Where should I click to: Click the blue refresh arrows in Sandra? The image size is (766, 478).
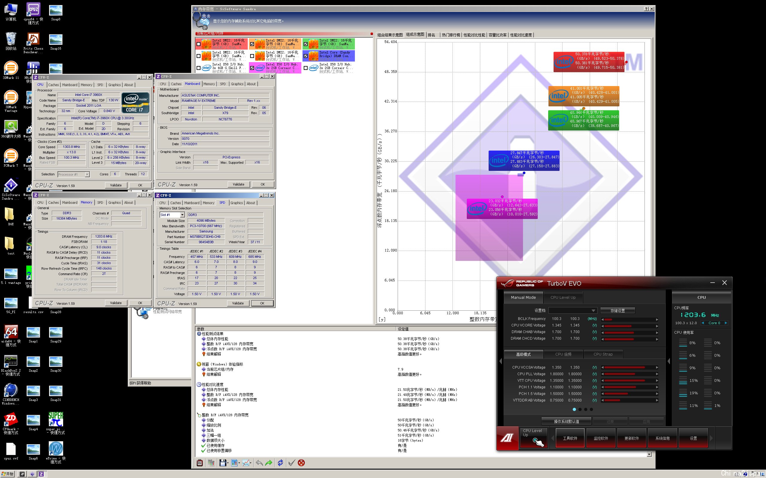[280, 463]
